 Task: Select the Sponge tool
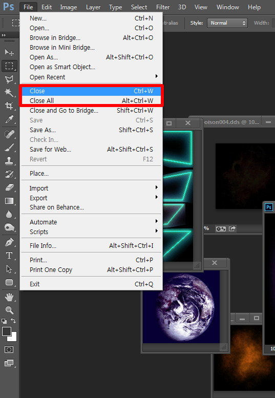9,227
